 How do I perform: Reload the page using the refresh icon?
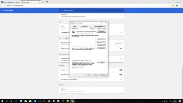pos(3,5)
